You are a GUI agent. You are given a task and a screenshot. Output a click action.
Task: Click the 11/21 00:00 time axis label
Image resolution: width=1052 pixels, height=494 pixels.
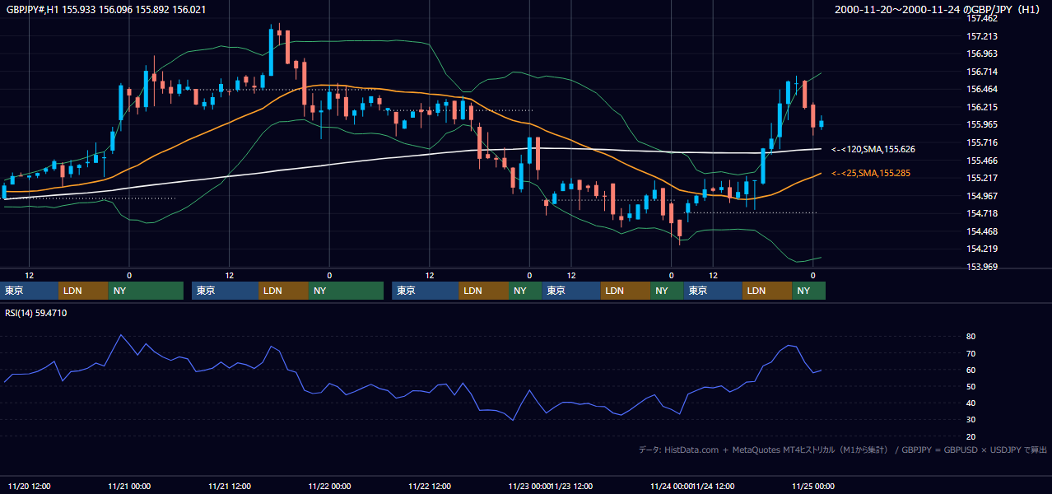[x=129, y=486]
